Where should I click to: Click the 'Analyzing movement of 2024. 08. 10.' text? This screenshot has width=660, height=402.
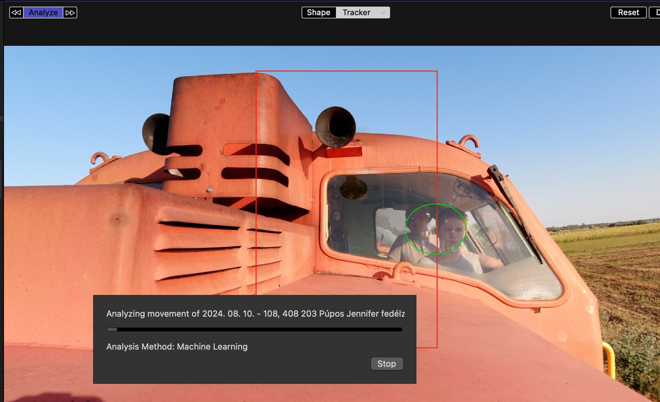coord(180,314)
